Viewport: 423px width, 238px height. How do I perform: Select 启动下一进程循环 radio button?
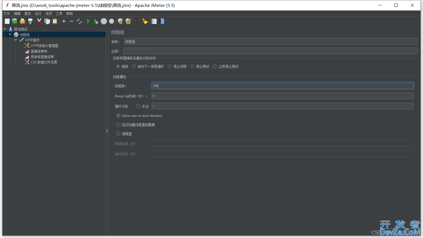click(x=134, y=66)
